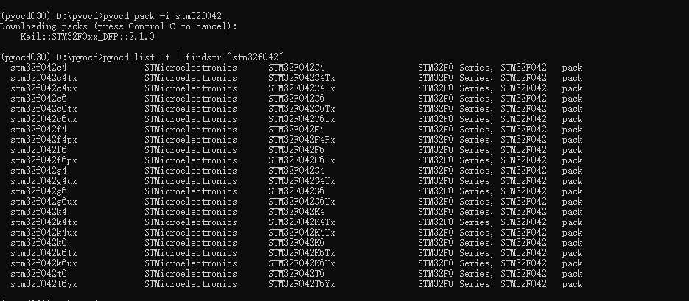The height and width of the screenshot is (301, 689).
Task: Select the stm32f042c4tx entry text
Action: point(43,78)
